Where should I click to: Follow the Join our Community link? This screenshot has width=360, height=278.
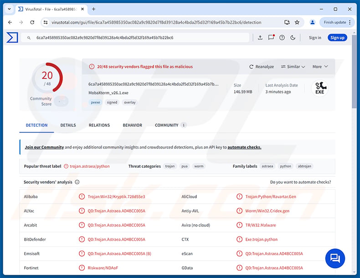tap(44, 147)
